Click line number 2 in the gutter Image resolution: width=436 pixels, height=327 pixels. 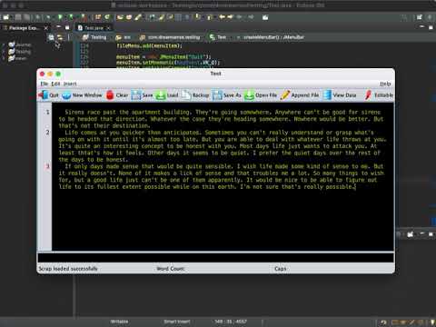[x=47, y=133]
